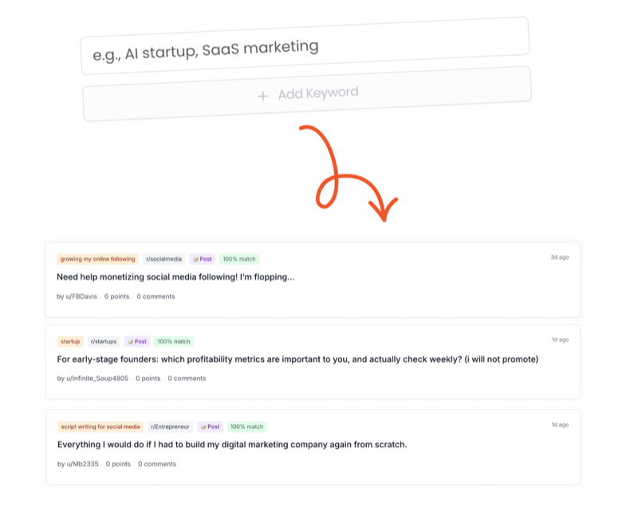Click the 100% match badge on the Mb2335 post
Screen dimensions: 638x526
tap(247, 427)
